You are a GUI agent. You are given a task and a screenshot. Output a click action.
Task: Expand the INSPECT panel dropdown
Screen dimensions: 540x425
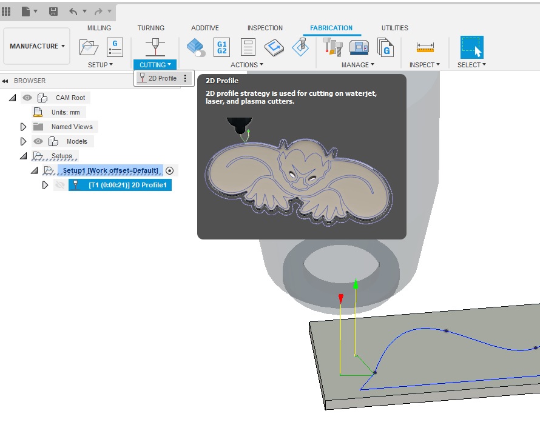click(424, 65)
